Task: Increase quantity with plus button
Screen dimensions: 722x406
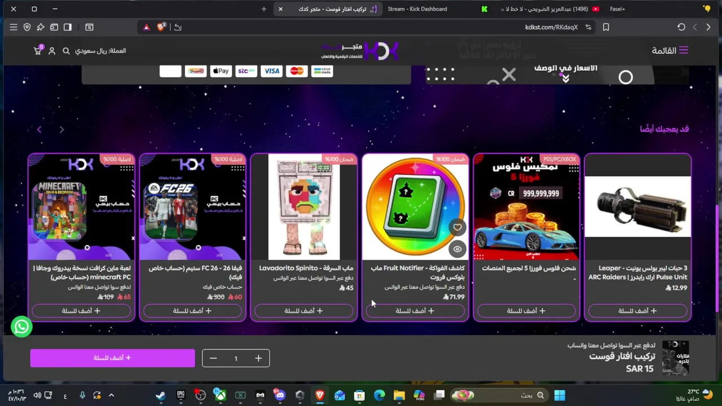Action: click(258, 358)
